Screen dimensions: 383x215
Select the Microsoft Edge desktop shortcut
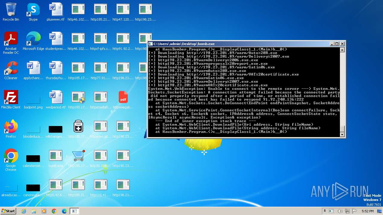pyautogui.click(x=33, y=41)
